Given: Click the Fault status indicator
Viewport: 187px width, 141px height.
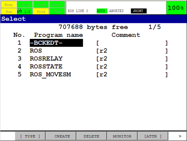Looking at the screenshot, I should click(x=57, y=5).
